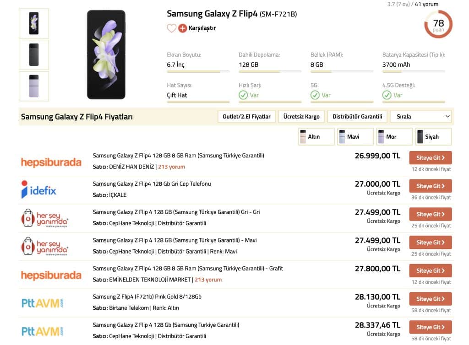The height and width of the screenshot is (345, 469).
Task: Open the 213 yorum link for DENİZ HAN DENİZ
Action: [x=171, y=167]
